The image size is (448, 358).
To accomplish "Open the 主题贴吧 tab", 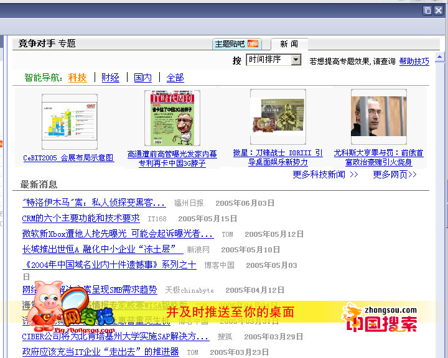I will pos(237,44).
